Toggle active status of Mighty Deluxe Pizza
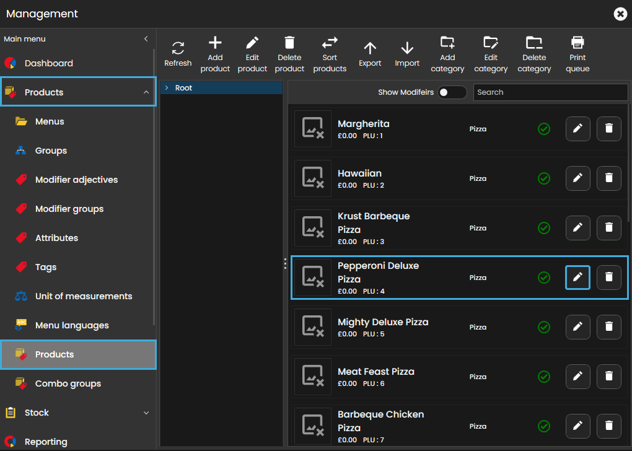 (544, 326)
